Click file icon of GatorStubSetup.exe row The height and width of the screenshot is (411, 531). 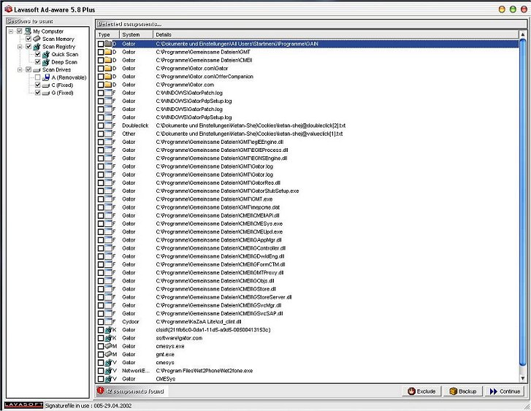tap(108, 191)
